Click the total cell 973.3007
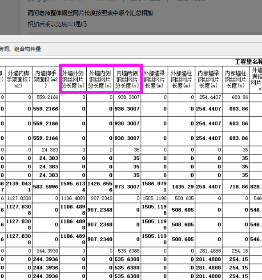Viewport: 262px width, 280px height. (x=127, y=187)
